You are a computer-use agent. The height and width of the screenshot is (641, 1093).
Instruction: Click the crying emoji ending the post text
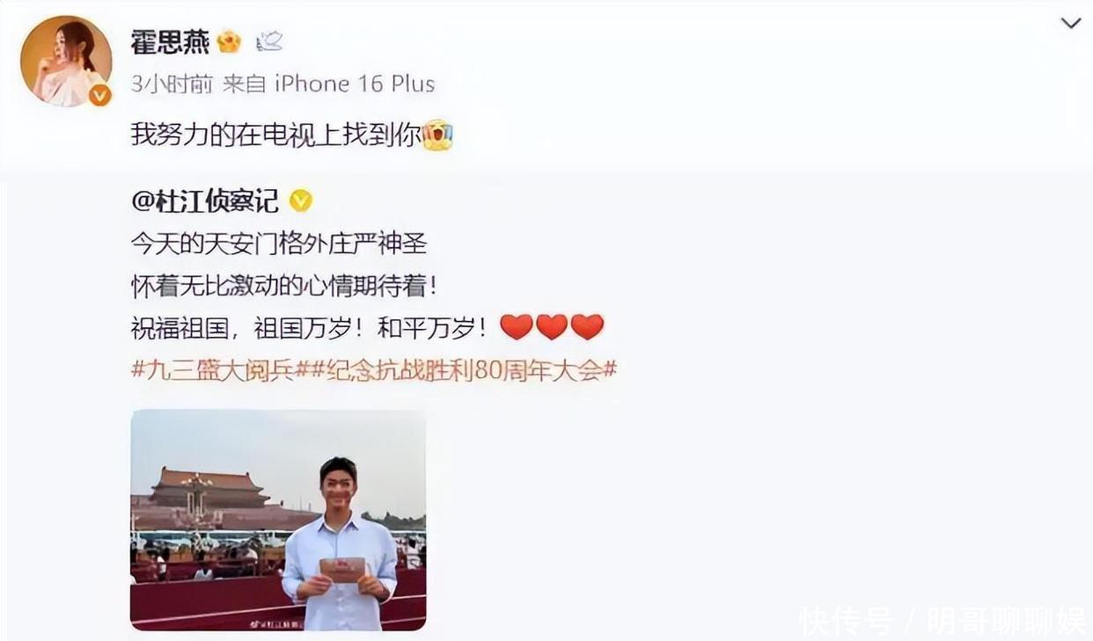(x=437, y=135)
